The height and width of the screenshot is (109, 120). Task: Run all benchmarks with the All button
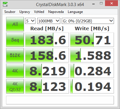click(x=15, y=24)
